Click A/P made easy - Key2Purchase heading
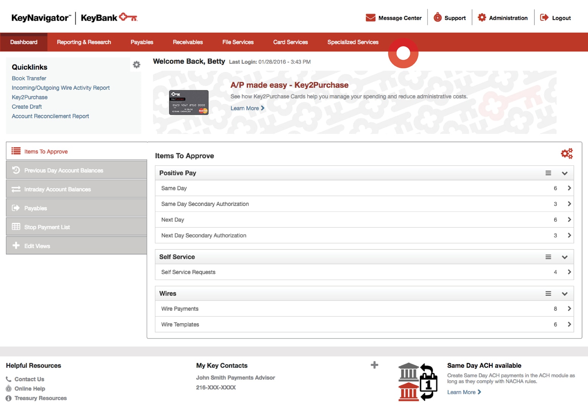588x412 pixels. tap(289, 85)
